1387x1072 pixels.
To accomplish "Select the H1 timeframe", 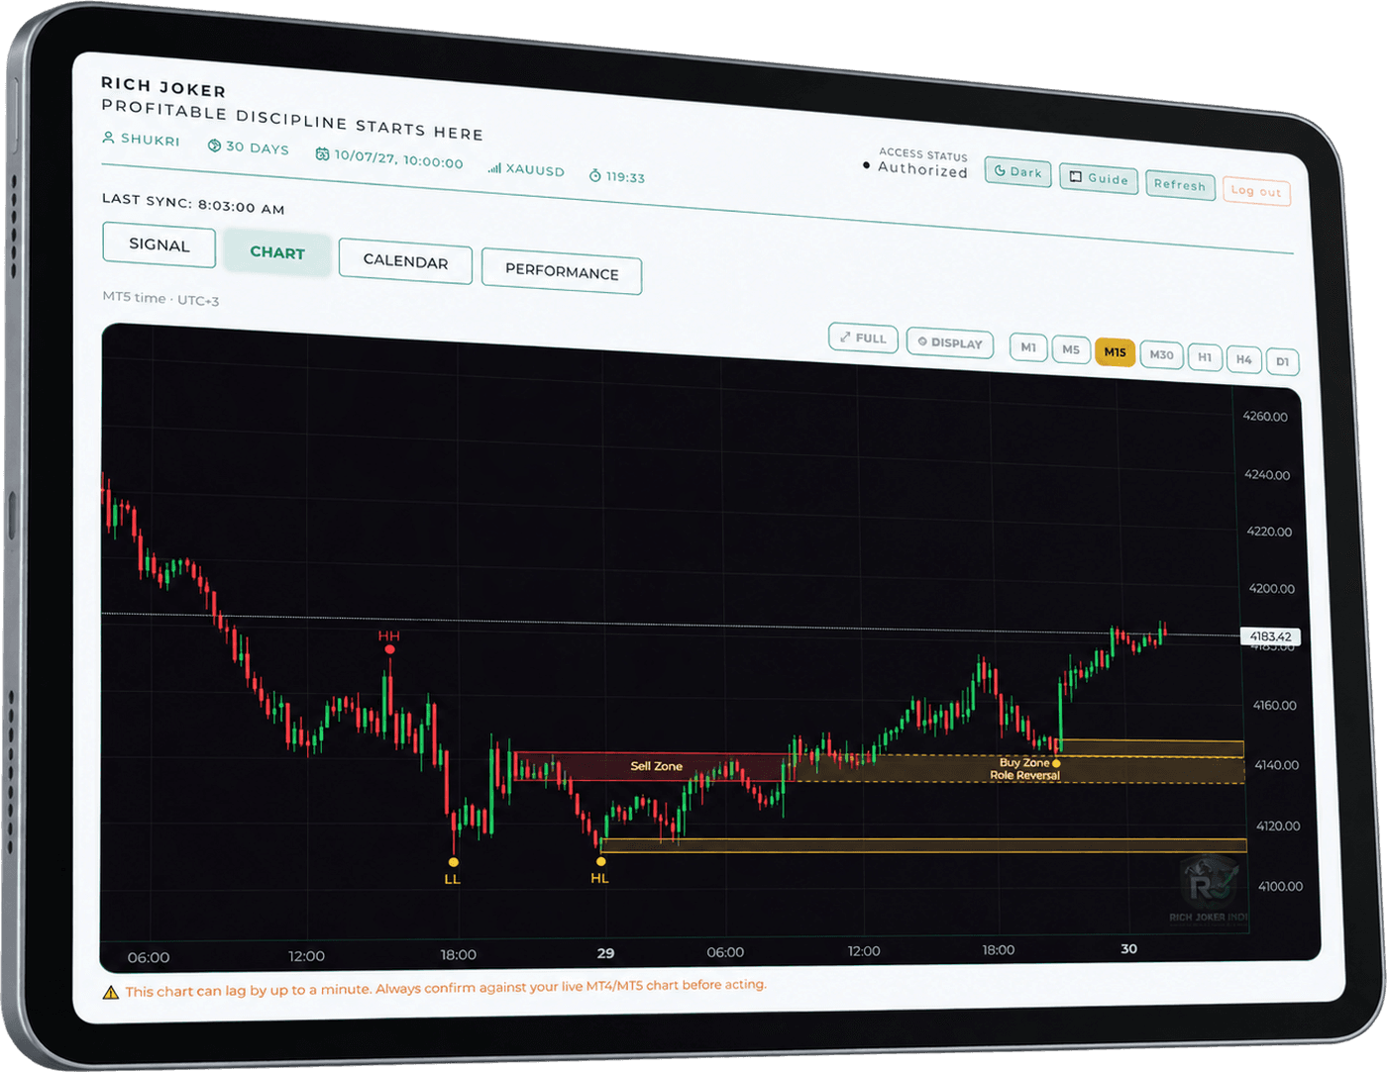I will (1205, 357).
